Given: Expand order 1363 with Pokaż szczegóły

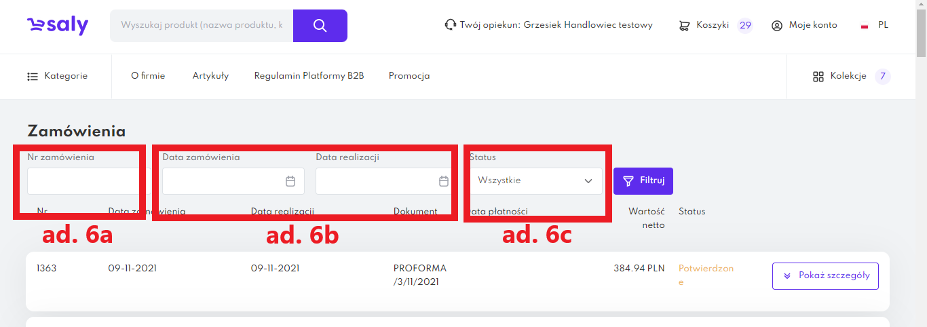Looking at the screenshot, I should click(x=825, y=276).
